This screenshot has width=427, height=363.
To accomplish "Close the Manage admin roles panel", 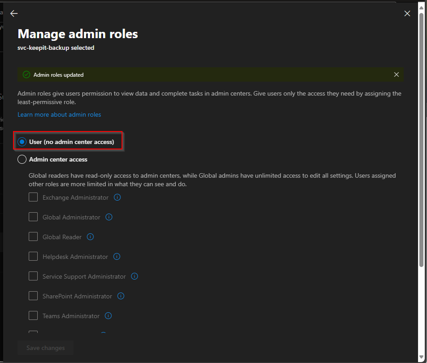I will pyautogui.click(x=407, y=13).
